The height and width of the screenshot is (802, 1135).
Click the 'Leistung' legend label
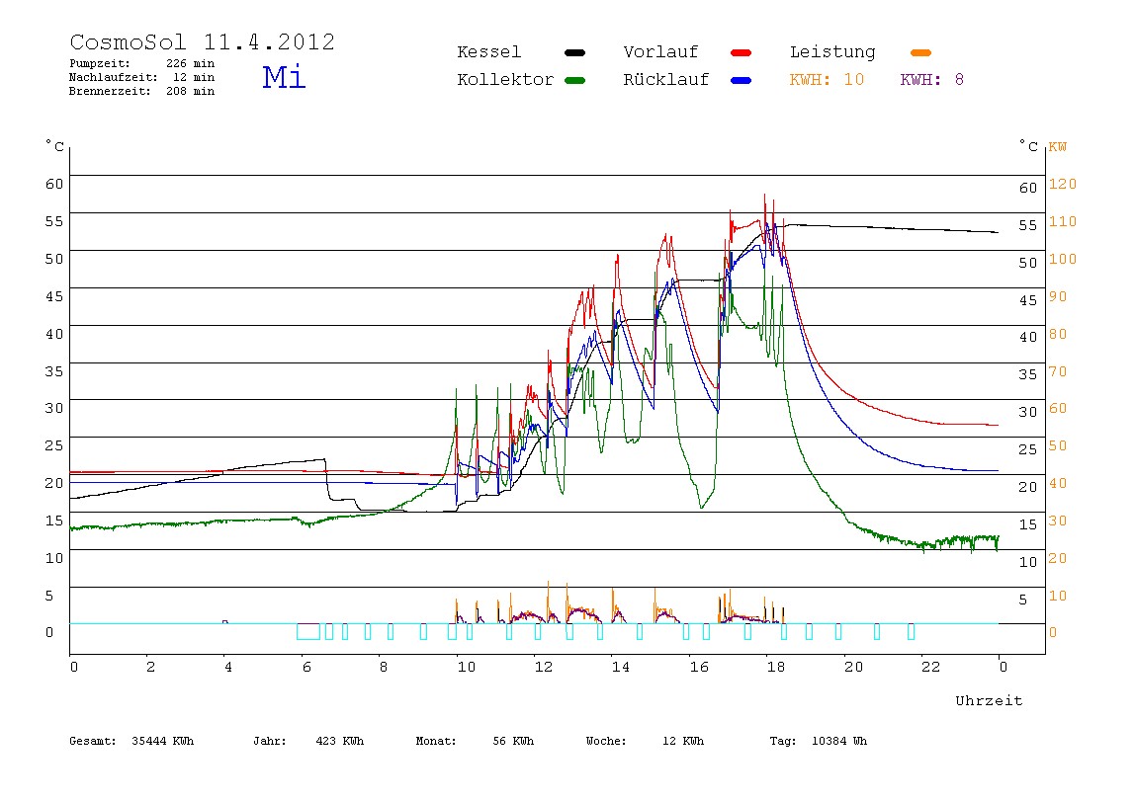point(832,52)
